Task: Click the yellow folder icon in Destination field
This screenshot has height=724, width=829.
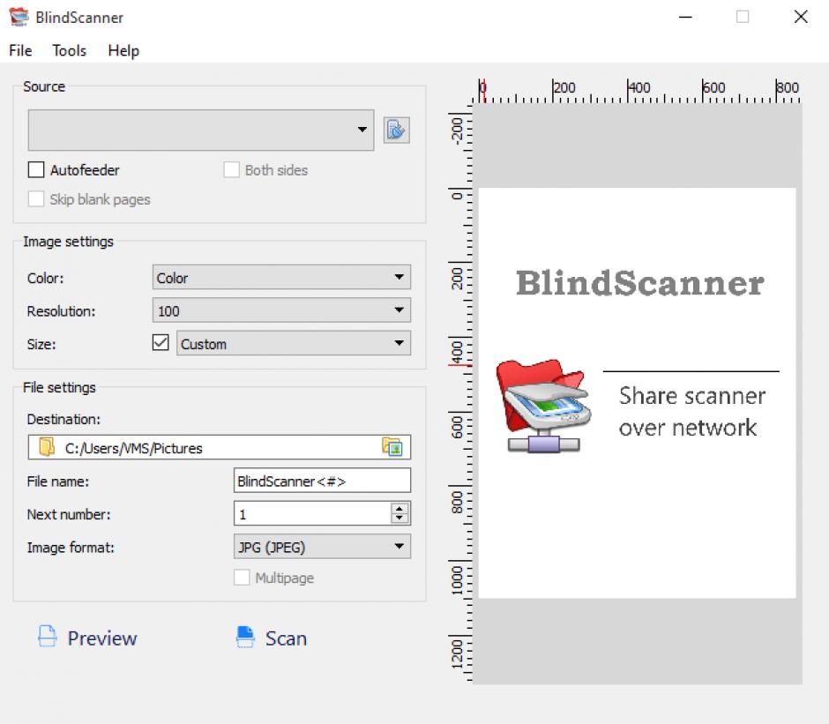Action: click(x=47, y=447)
